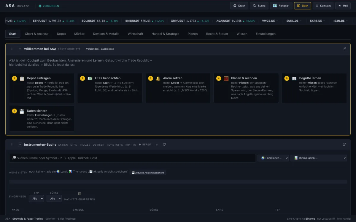Open the Thema laden dropdown
This screenshot has width=356, height=222.
pos(319,158)
